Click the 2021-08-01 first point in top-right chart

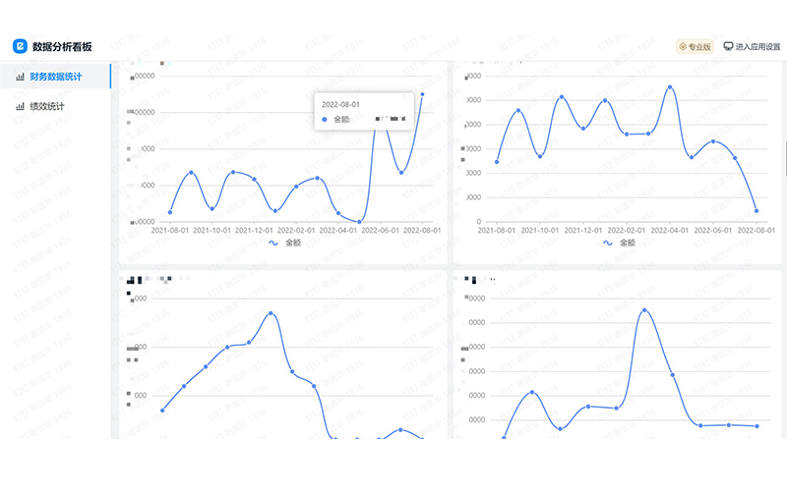497,162
